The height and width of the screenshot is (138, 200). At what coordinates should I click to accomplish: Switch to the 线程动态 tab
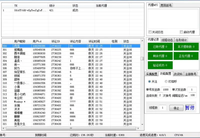click(167, 40)
